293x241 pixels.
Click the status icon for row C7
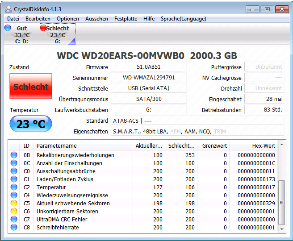pos(14,219)
